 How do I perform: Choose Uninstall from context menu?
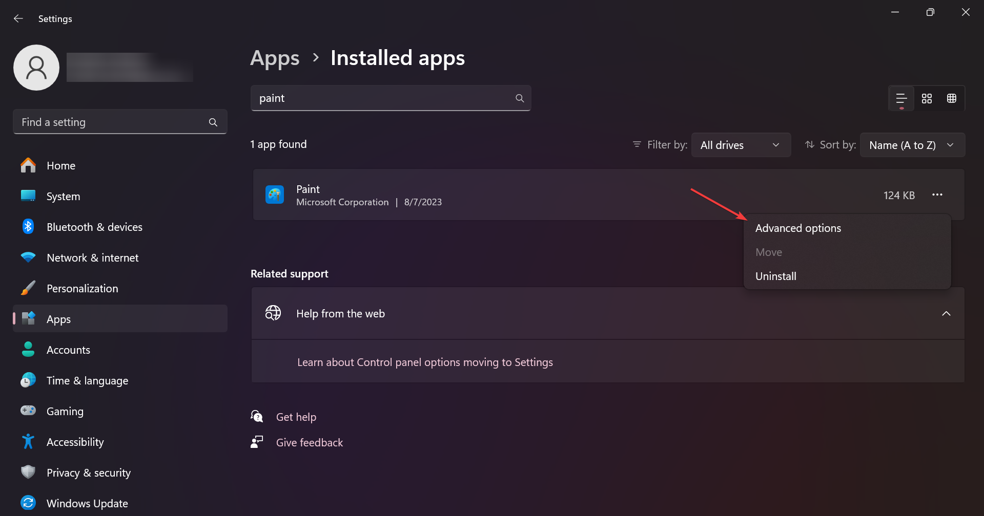pyautogui.click(x=776, y=276)
